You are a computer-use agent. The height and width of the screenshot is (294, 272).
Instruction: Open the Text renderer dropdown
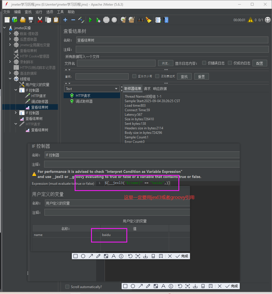(x=92, y=89)
